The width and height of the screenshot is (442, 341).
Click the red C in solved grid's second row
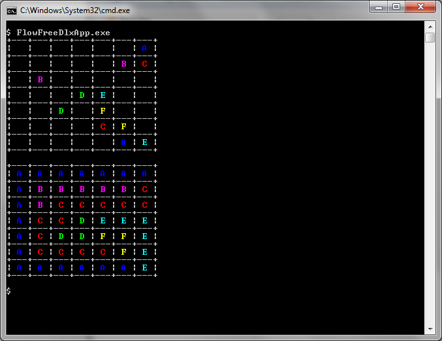[x=144, y=189]
